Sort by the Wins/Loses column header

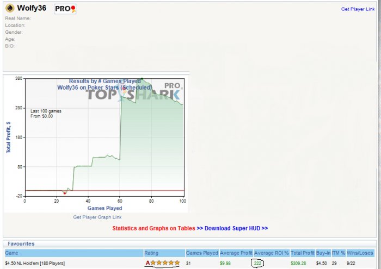[x=360, y=253]
